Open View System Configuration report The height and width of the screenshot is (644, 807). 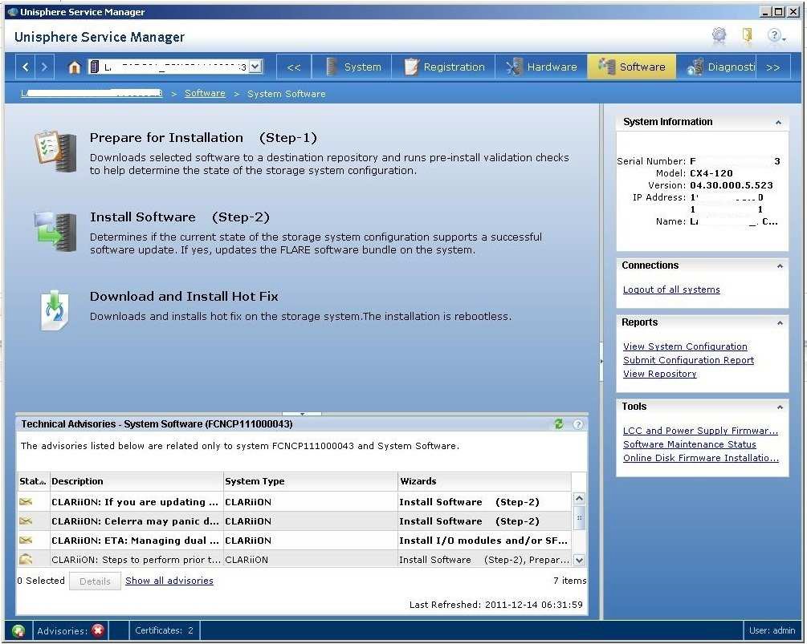[x=685, y=346]
